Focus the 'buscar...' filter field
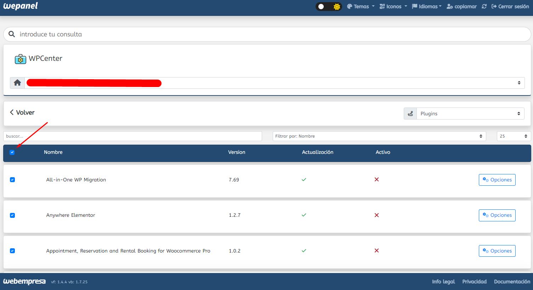533x290 pixels. pyautogui.click(x=132, y=136)
